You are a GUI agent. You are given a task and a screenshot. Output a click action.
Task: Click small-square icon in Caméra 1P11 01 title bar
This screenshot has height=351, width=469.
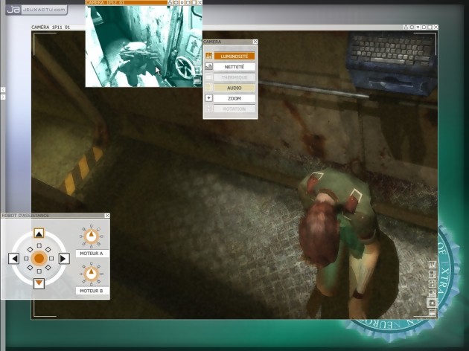pyautogui.click(x=418, y=28)
